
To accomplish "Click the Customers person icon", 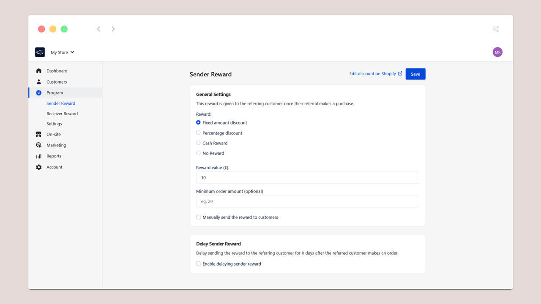I will (39, 82).
